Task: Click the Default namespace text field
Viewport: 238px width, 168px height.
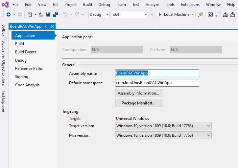Action: coord(157,83)
